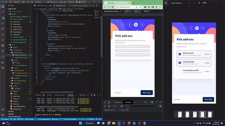Switch to the Debug Console tab
225x126 pixels.
(x=60, y=95)
